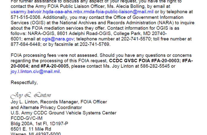Screen dimensions: 207x135
Task: Click the toll free number 877-684-6448
Action: [25, 44]
